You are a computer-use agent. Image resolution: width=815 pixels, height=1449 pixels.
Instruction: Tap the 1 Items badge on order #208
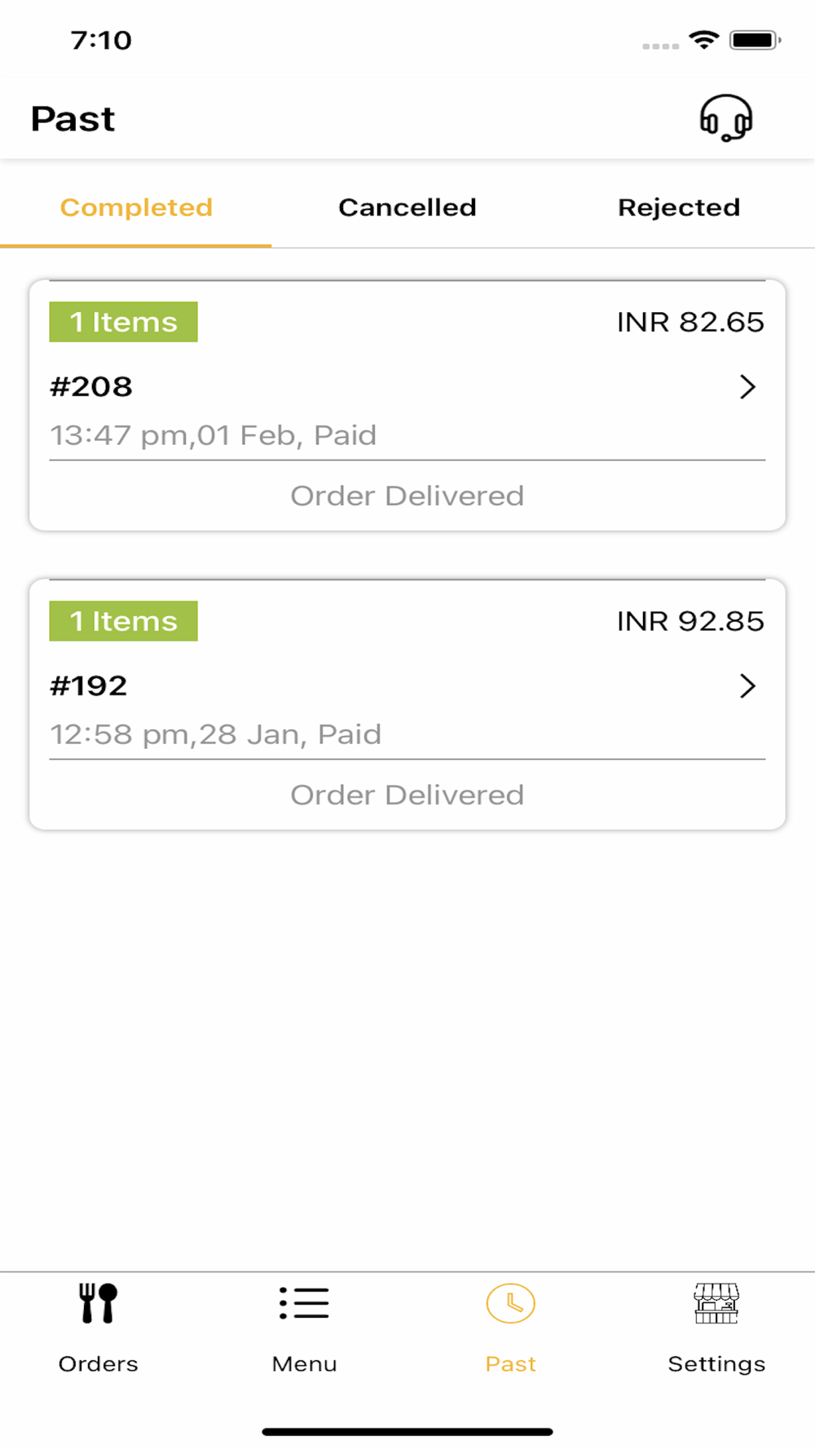[123, 322]
